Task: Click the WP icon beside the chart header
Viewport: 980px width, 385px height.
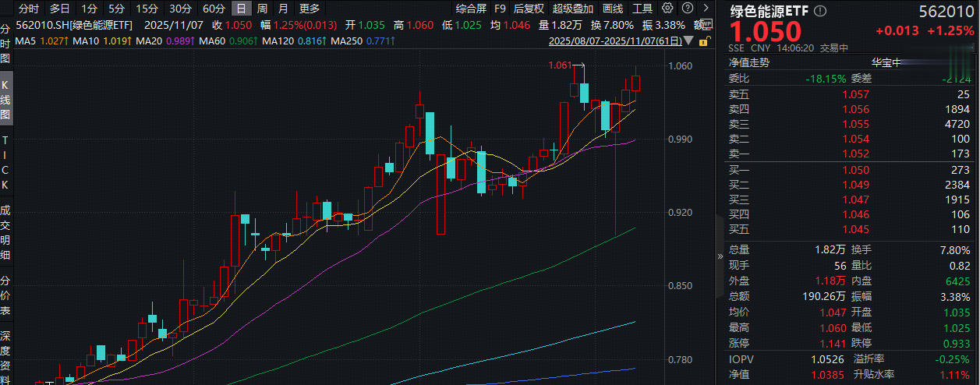Action: (x=706, y=25)
